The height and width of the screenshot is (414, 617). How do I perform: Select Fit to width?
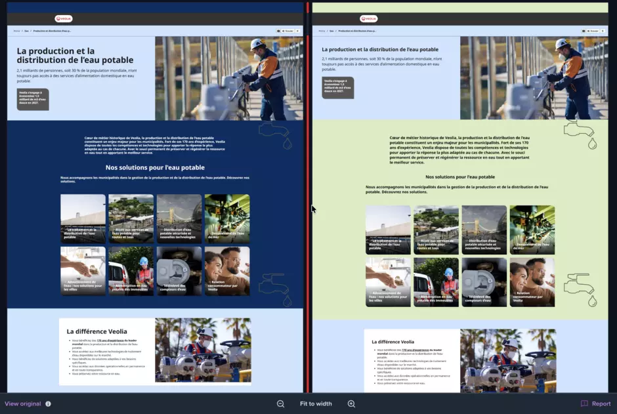coord(316,404)
